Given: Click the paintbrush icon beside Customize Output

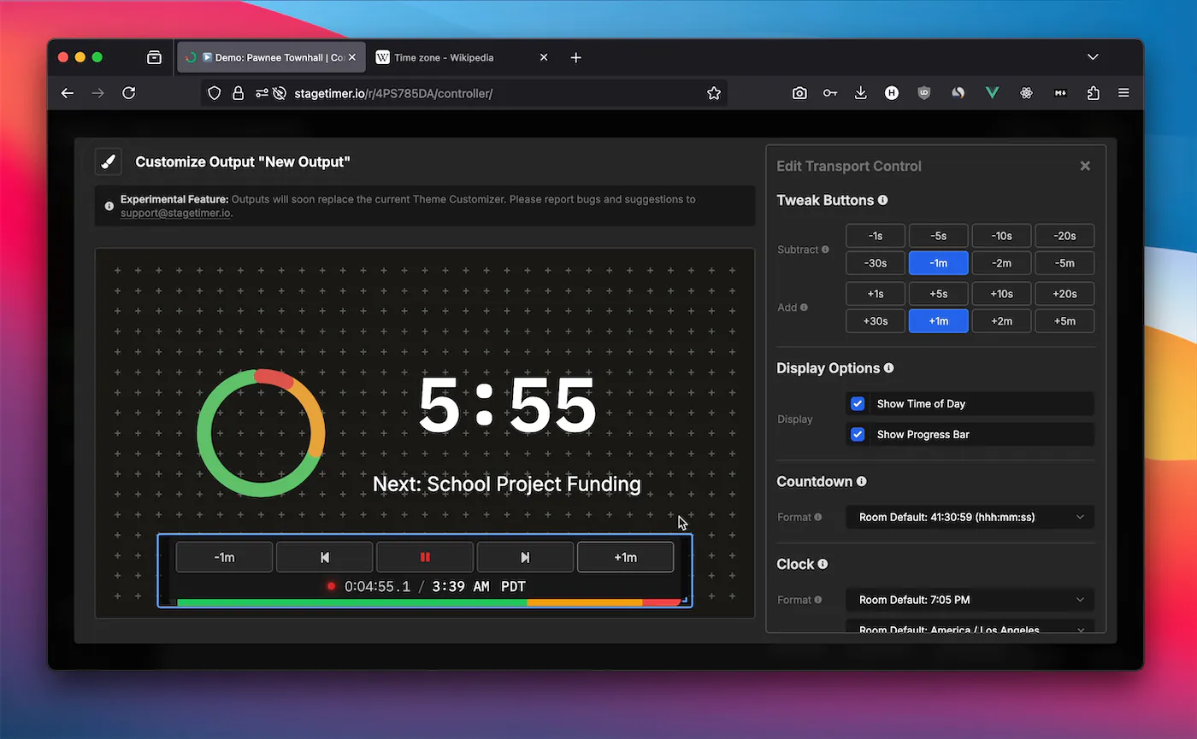Looking at the screenshot, I should pyautogui.click(x=109, y=161).
